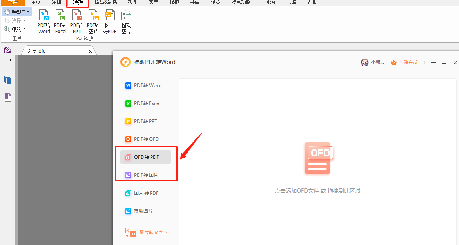Open the page thumbnails panel icon
The image size is (459, 245).
(8, 80)
